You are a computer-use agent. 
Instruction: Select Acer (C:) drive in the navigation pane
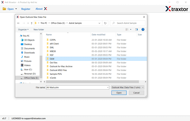click(28, 70)
